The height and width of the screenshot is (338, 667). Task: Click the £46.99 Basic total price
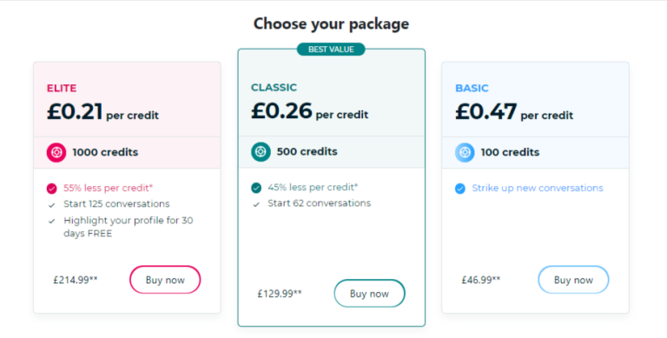coord(480,280)
